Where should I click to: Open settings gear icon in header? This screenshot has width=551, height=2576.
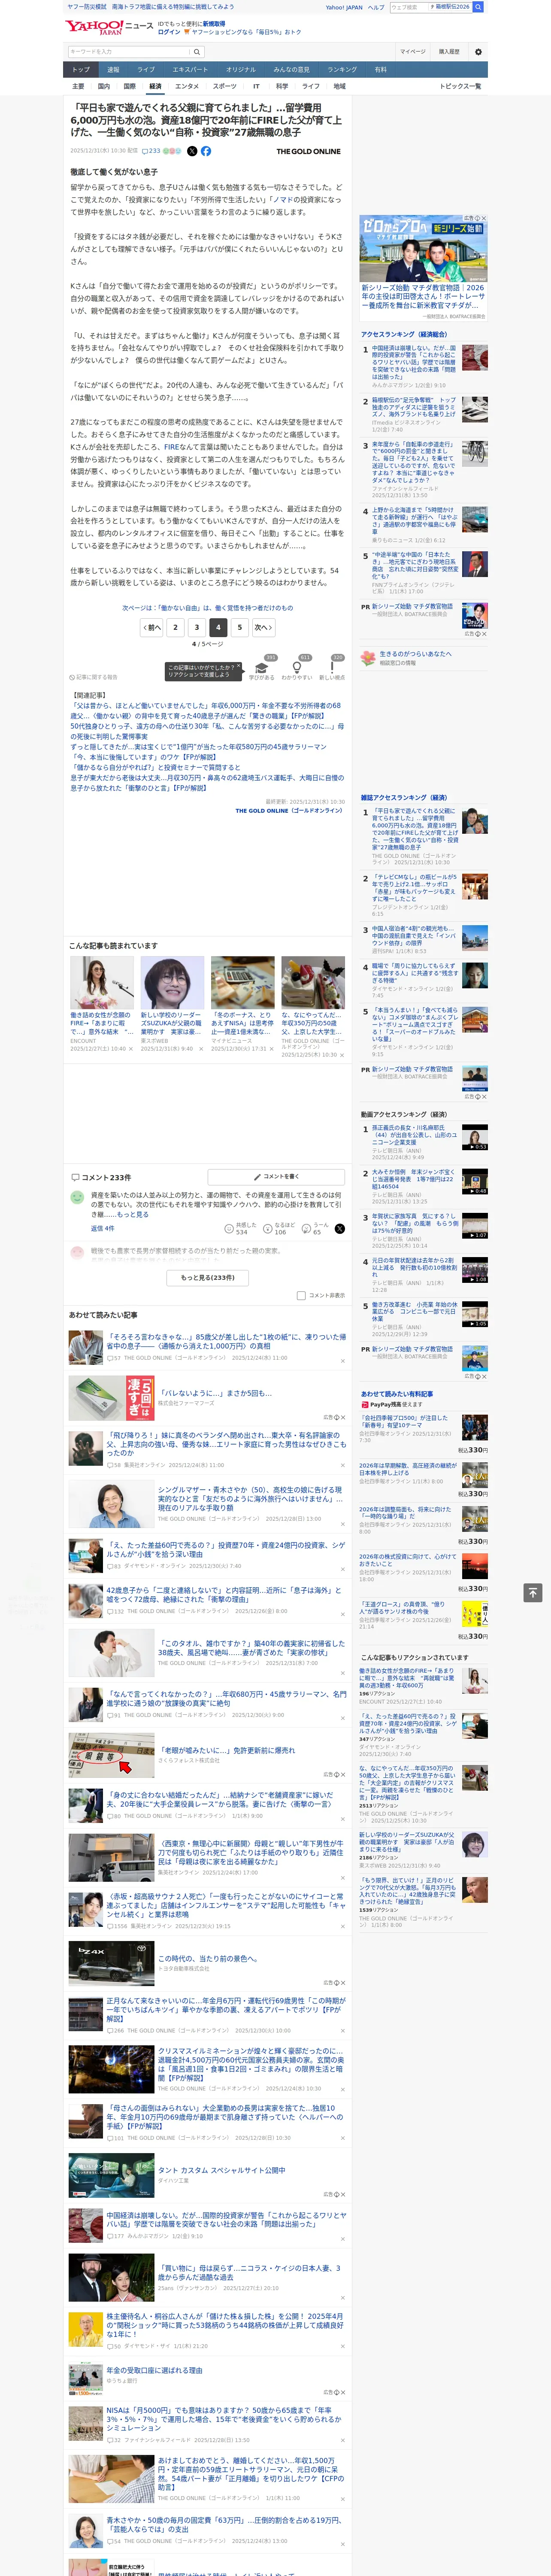[x=478, y=51]
